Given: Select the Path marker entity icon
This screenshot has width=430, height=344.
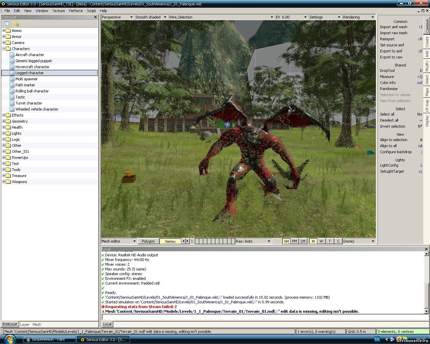Looking at the screenshot, I should (x=12, y=85).
